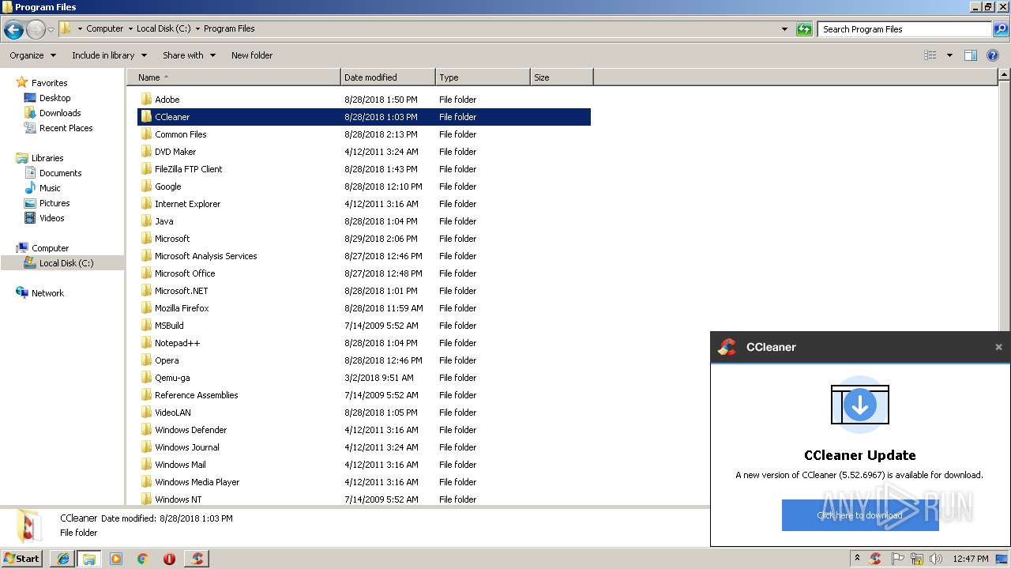This screenshot has width=1011, height=569.
Task: Select the VideoLAN folder
Action: (x=172, y=413)
